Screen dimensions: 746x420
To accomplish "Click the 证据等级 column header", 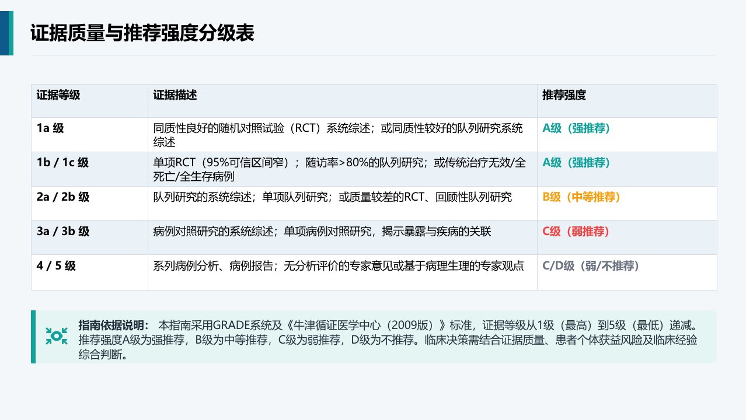I will click(58, 95).
